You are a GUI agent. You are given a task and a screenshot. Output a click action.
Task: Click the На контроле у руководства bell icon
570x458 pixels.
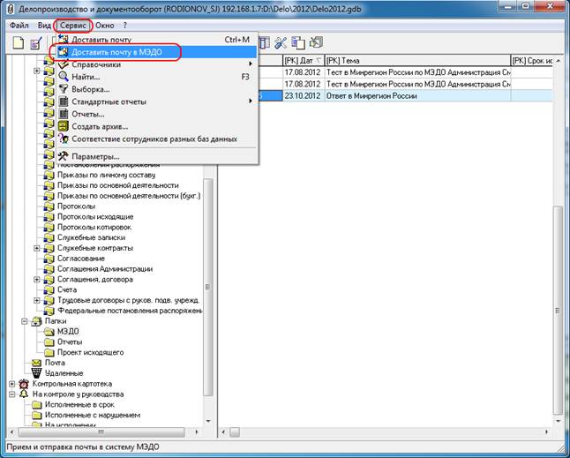pyautogui.click(x=24, y=394)
